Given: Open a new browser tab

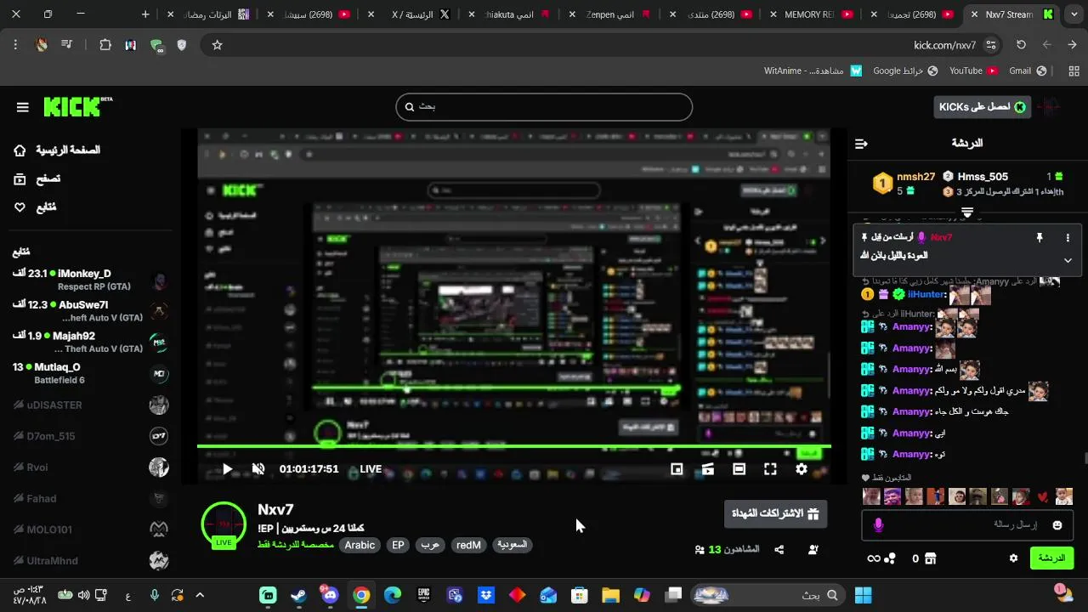Looking at the screenshot, I should click(x=145, y=14).
